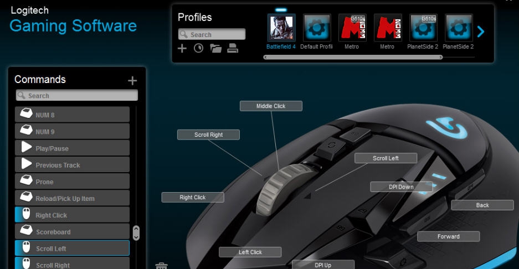Click the key icon beside Scoreboard
519x269 pixels.
click(26, 230)
